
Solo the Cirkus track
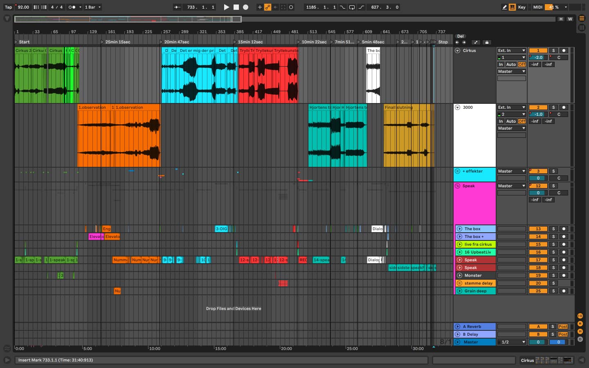(x=553, y=51)
